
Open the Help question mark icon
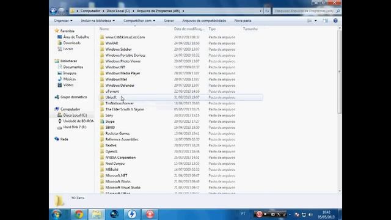(335, 21)
